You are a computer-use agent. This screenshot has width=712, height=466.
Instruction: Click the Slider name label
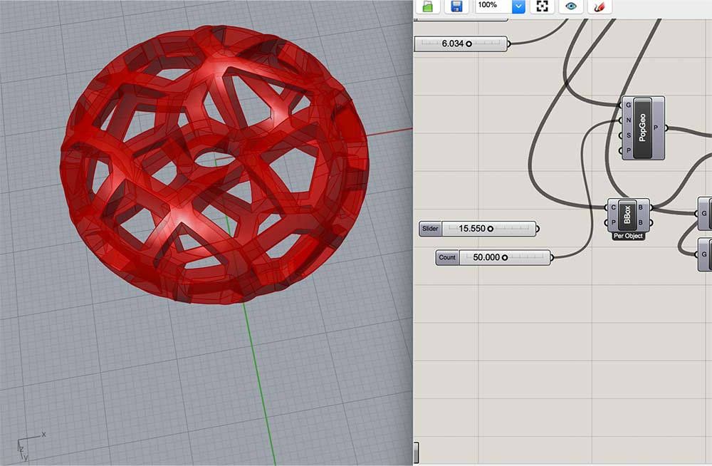pos(430,229)
